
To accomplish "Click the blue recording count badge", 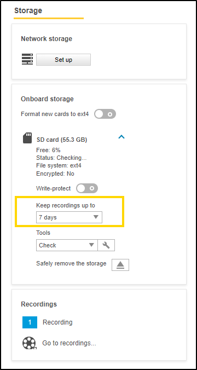I will (30, 322).
